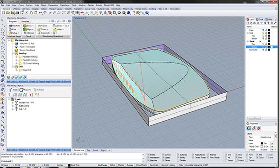
Task: Open the RhinoCAM menu
Action: click(x=108, y=5)
